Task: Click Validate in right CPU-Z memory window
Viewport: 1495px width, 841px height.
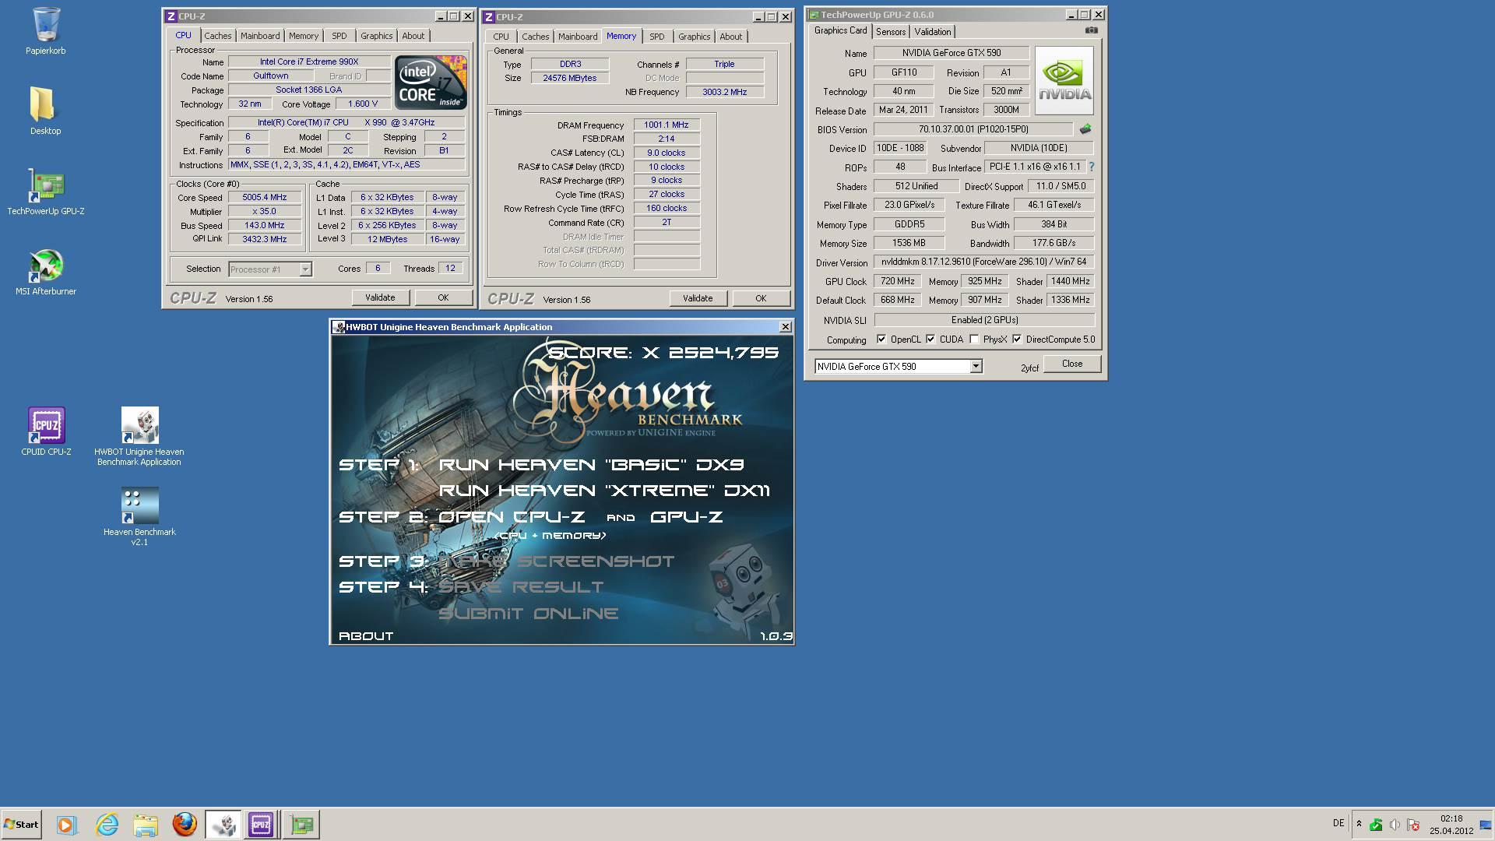Action: (x=698, y=298)
